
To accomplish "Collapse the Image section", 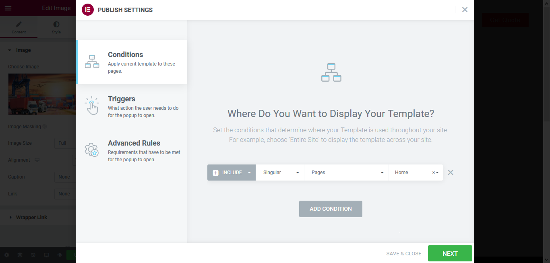I will pos(38,50).
